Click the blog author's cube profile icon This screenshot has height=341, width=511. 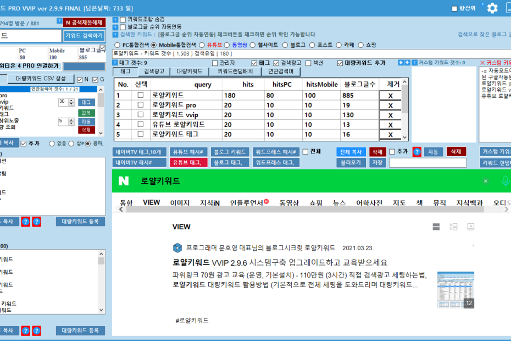pyautogui.click(x=177, y=248)
